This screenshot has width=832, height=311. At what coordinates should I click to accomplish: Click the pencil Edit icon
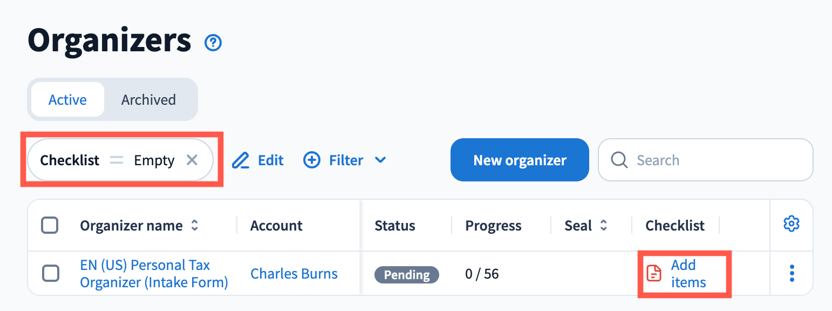[241, 160]
